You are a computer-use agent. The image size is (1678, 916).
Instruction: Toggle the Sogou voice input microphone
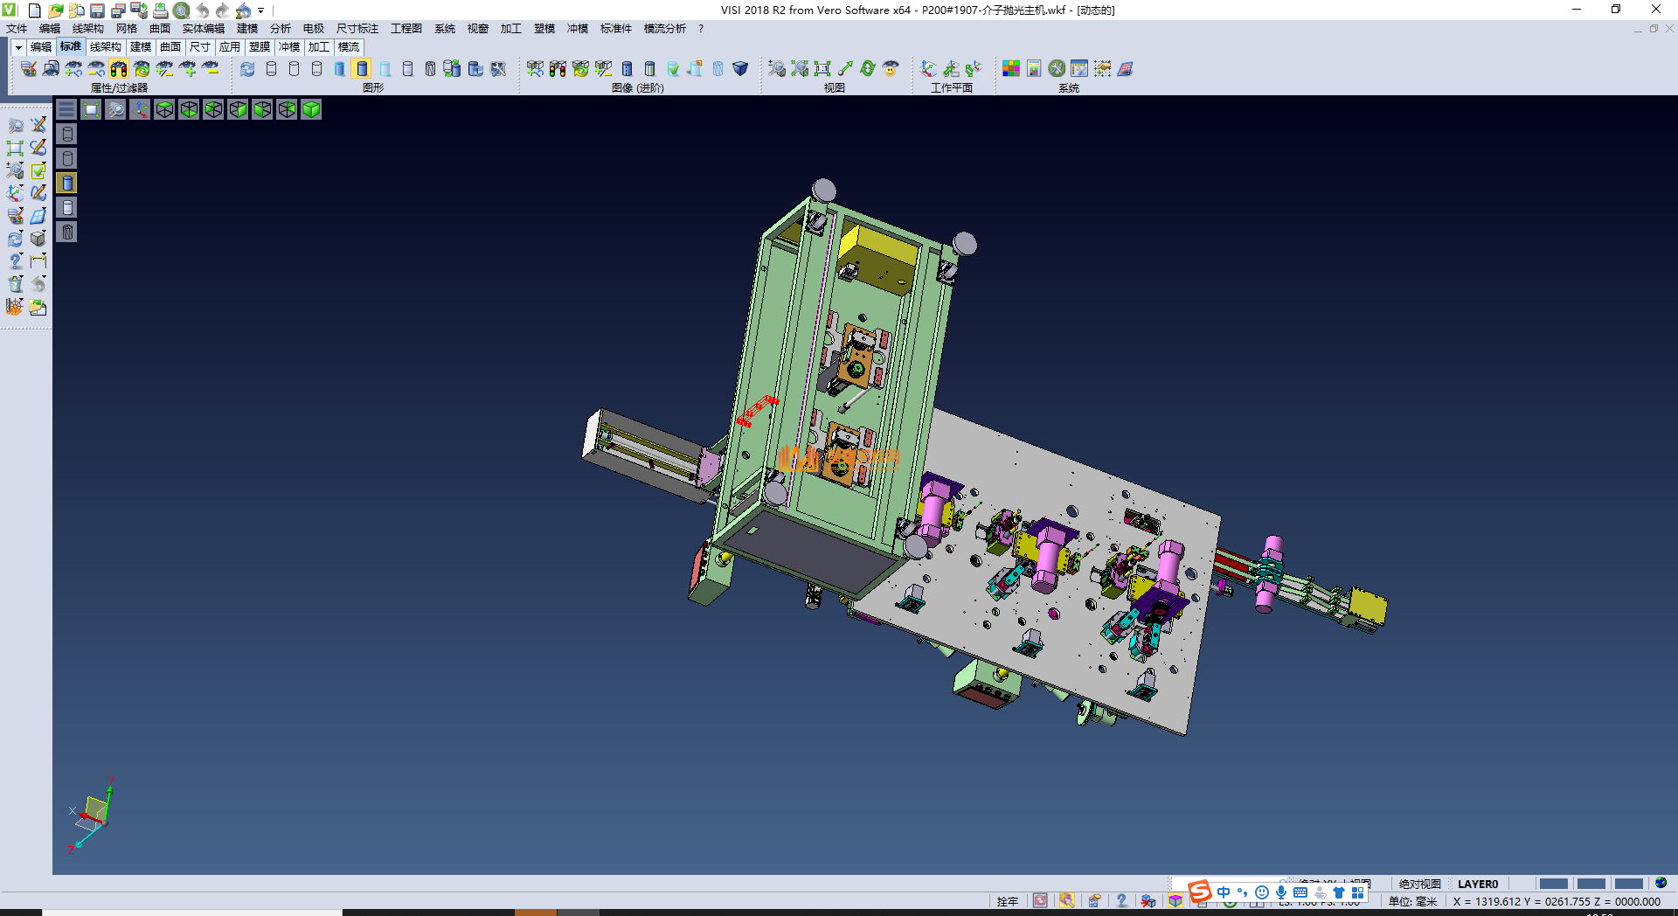1280,892
